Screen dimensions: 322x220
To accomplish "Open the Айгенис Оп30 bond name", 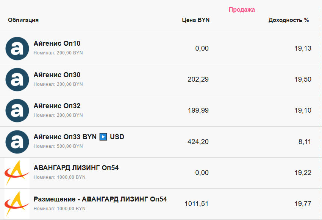I will [57, 75].
